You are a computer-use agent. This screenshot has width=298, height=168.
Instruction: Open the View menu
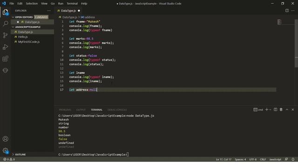click(44, 3)
